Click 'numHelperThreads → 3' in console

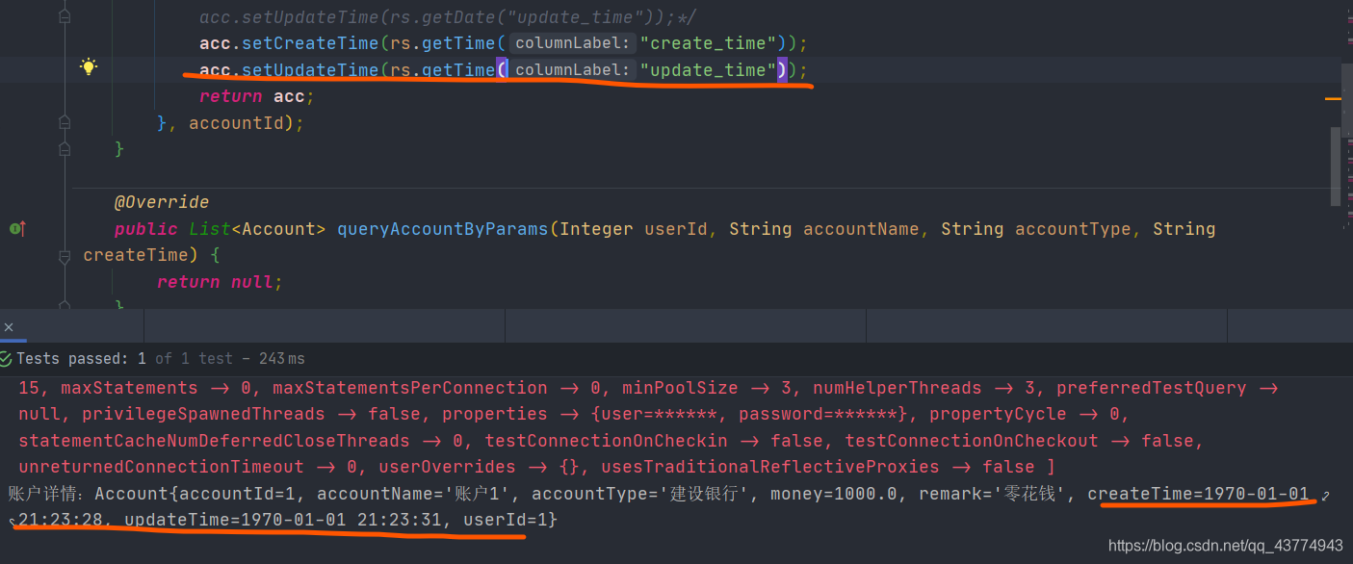(924, 388)
